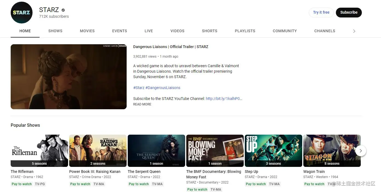
Task: Click the 3,902,881 views text
Action: point(145,57)
